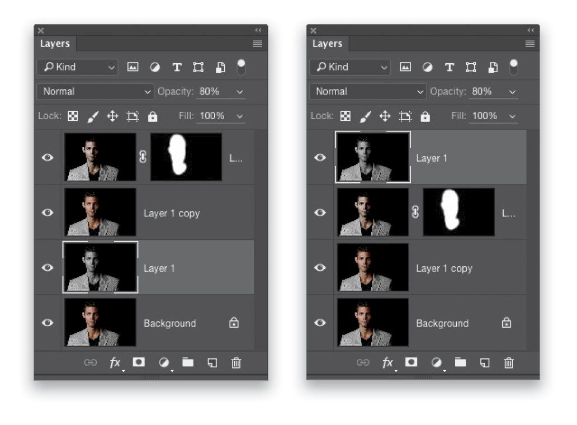Filter for shape layers in left panel
Viewport: 577px width, 425px height.
(198, 67)
